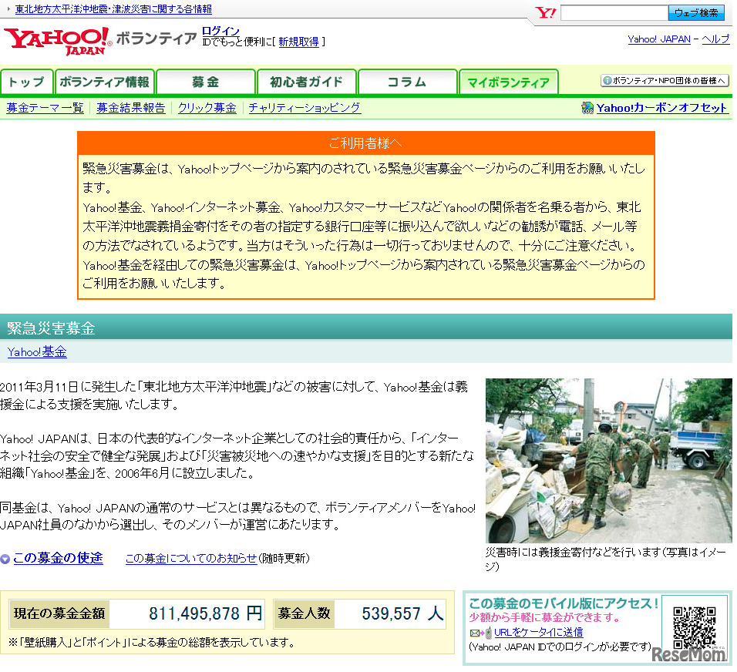The width and height of the screenshot is (737, 672).
Task: Click the ボランティア service title text
Action: [x=156, y=39]
